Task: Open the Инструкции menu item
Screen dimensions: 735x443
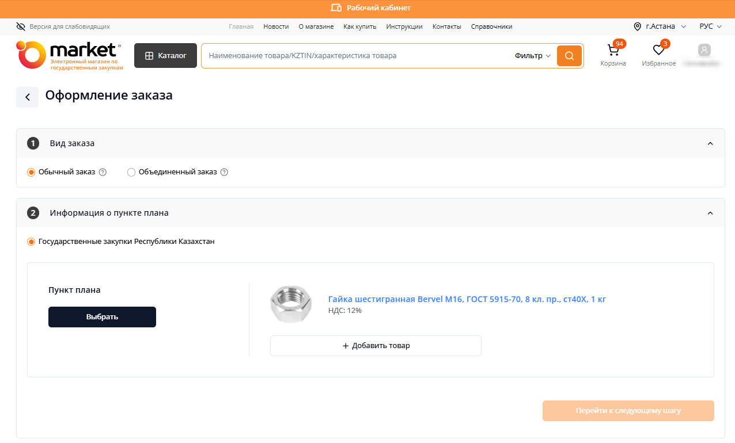Action: [404, 26]
